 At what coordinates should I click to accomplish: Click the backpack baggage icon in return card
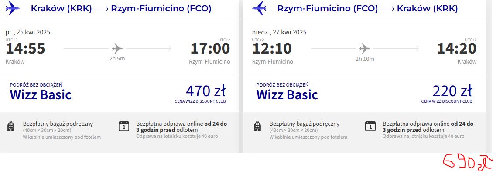point(257,127)
